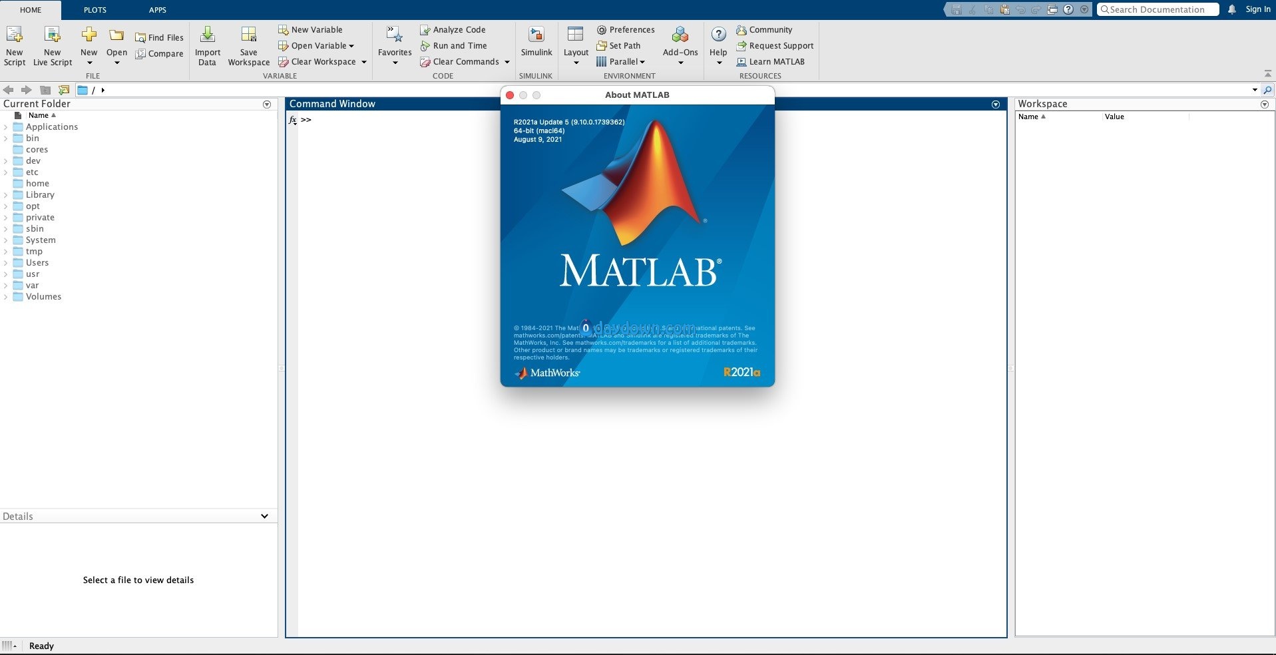Viewport: 1276px width, 655px height.
Task: Click quick access help icon
Action: [x=1068, y=9]
